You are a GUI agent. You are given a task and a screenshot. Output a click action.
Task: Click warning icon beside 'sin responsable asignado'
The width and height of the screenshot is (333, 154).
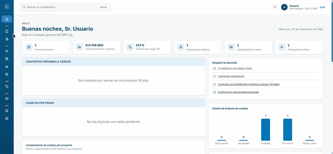(x=215, y=92)
